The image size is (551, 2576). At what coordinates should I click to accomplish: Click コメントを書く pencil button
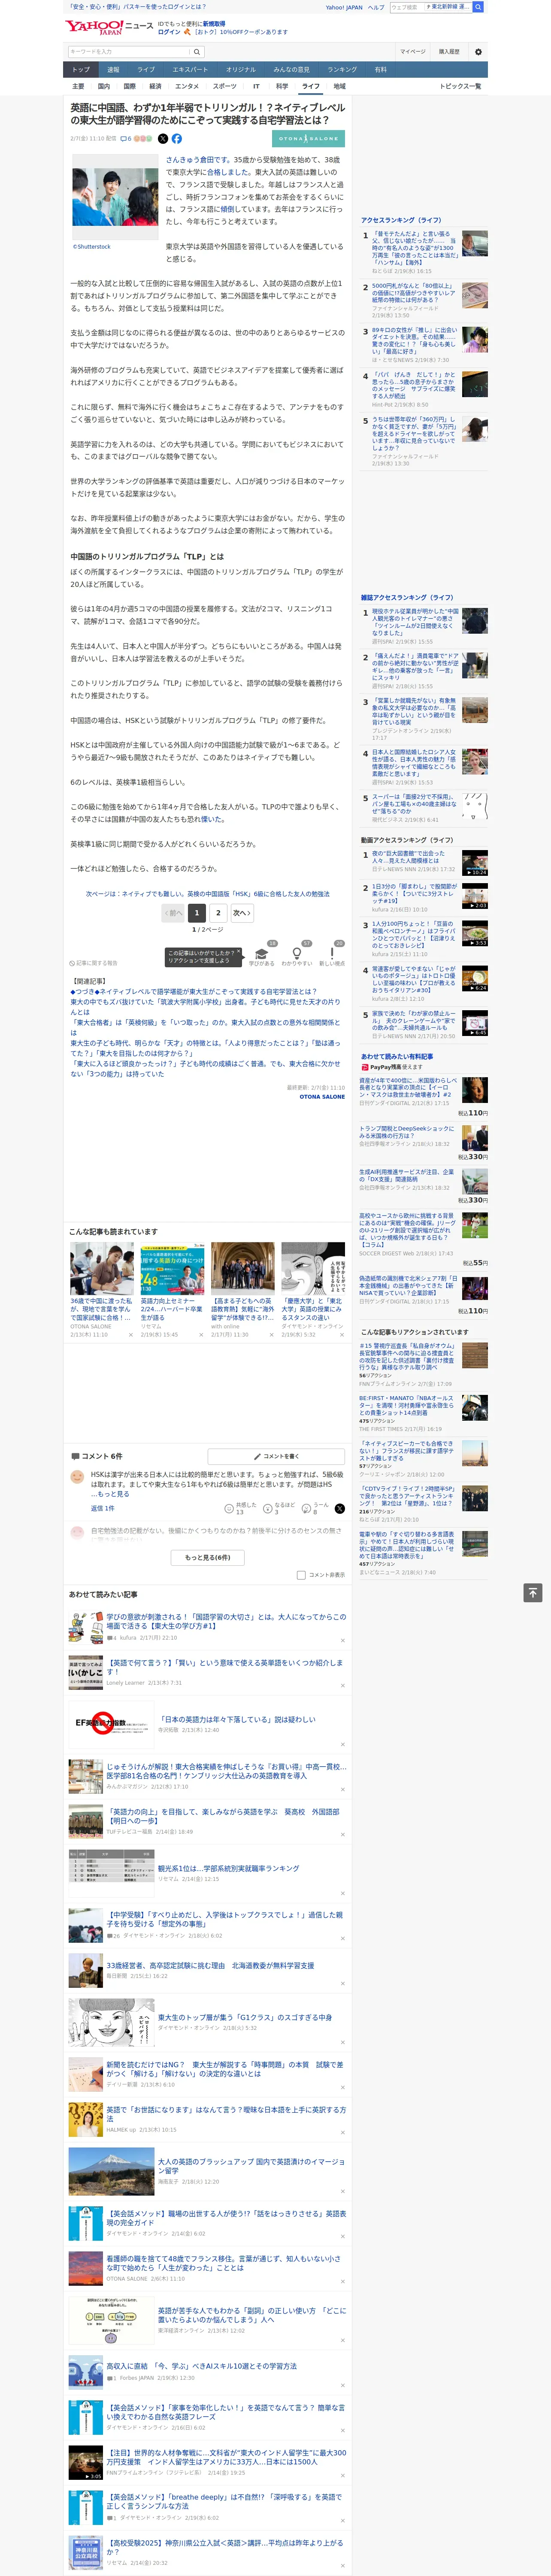[x=276, y=1456]
